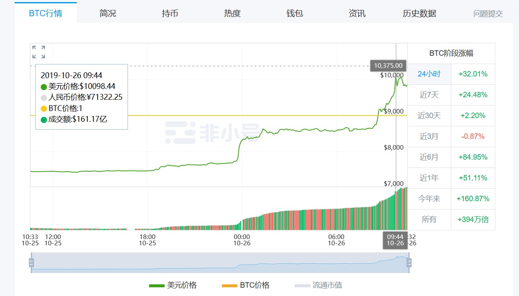
Task: Click the 问题提交 link
Action: [488, 13]
